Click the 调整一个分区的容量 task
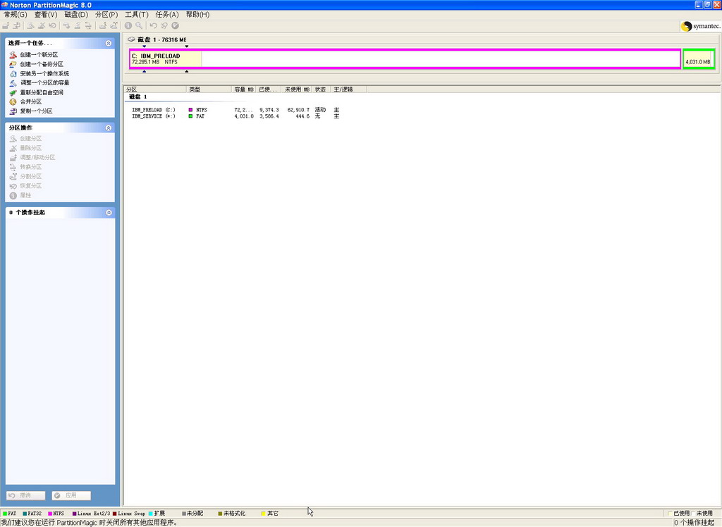 point(44,83)
